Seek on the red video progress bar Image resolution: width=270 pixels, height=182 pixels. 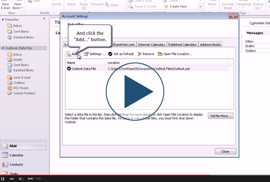(x=105, y=175)
